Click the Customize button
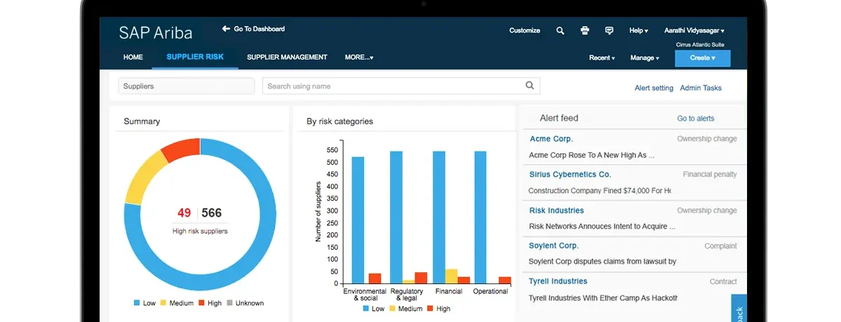The image size is (841, 322). (x=525, y=31)
